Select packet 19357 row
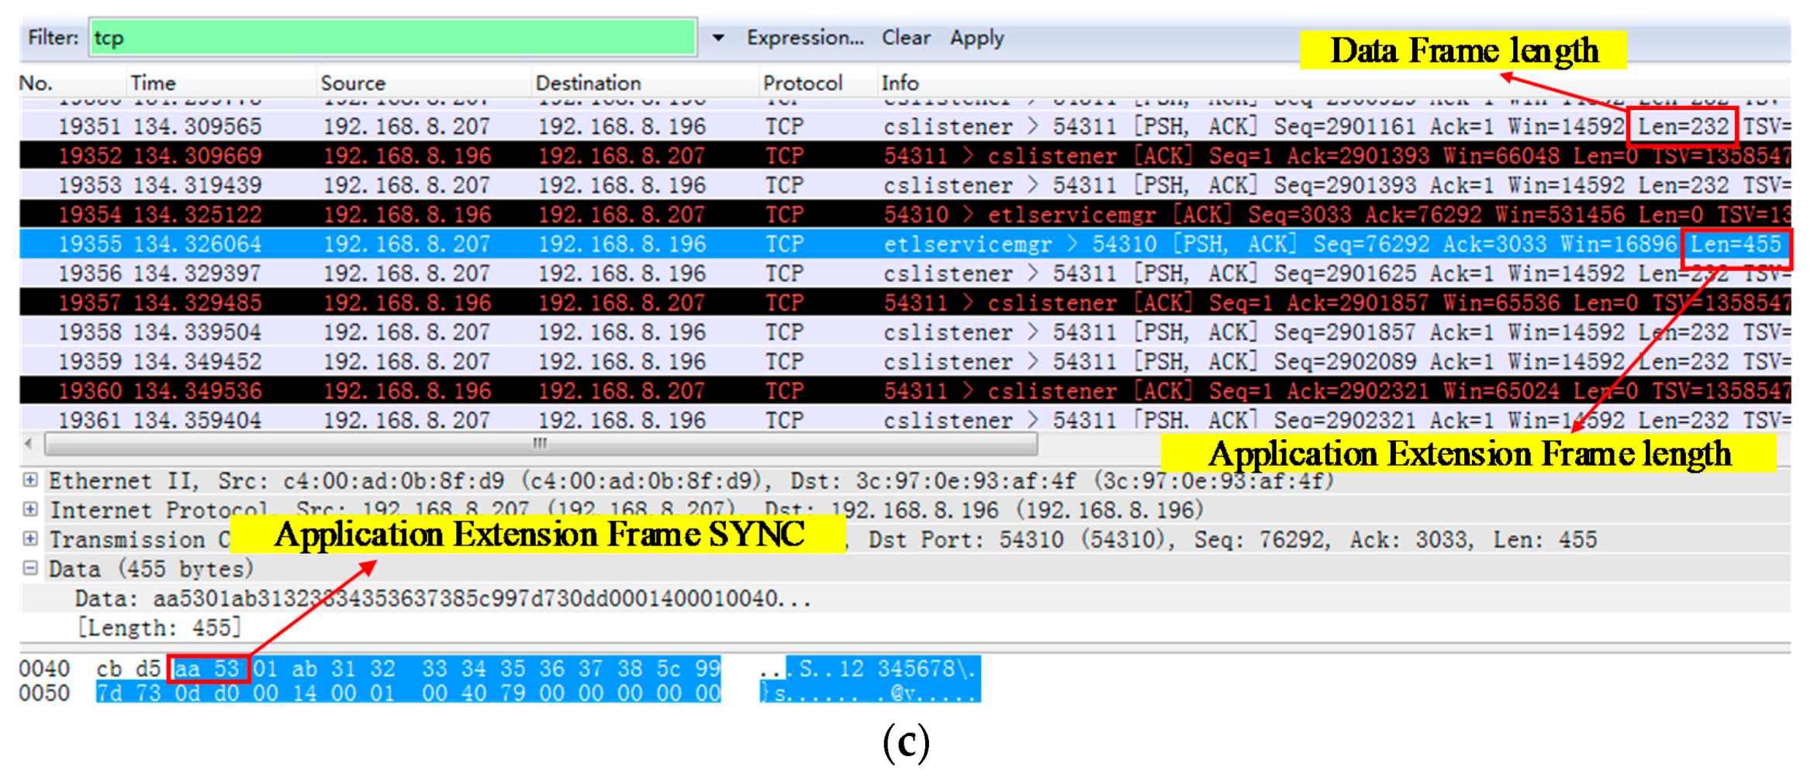Image resolution: width=1814 pixels, height=781 pixels. pyautogui.click(x=905, y=303)
